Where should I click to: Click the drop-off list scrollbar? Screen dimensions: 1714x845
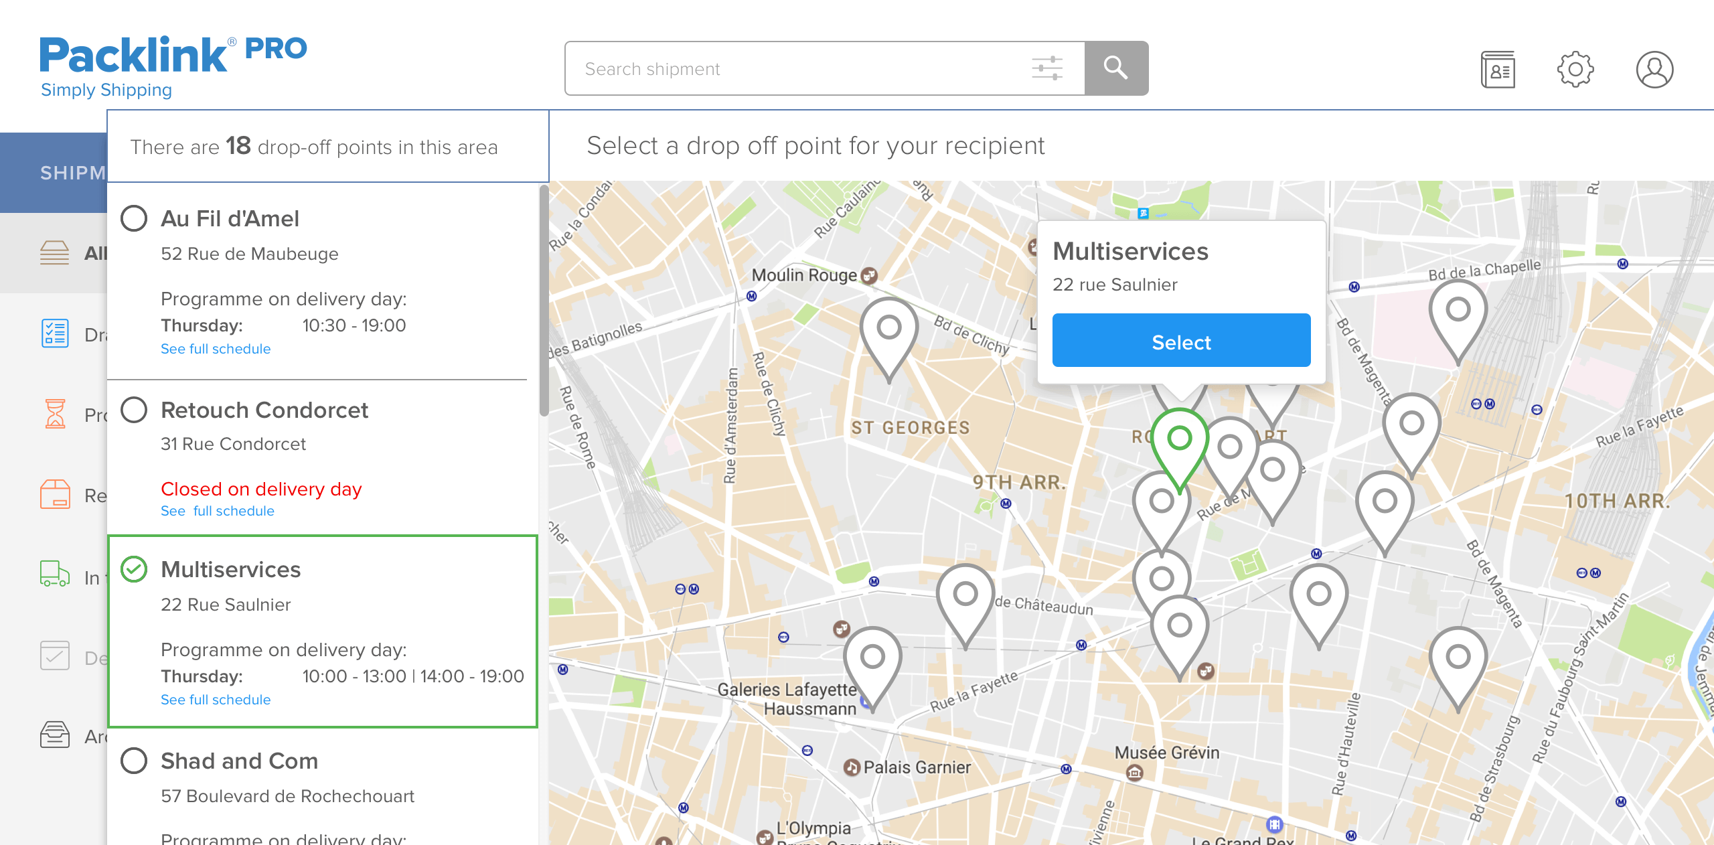544,301
